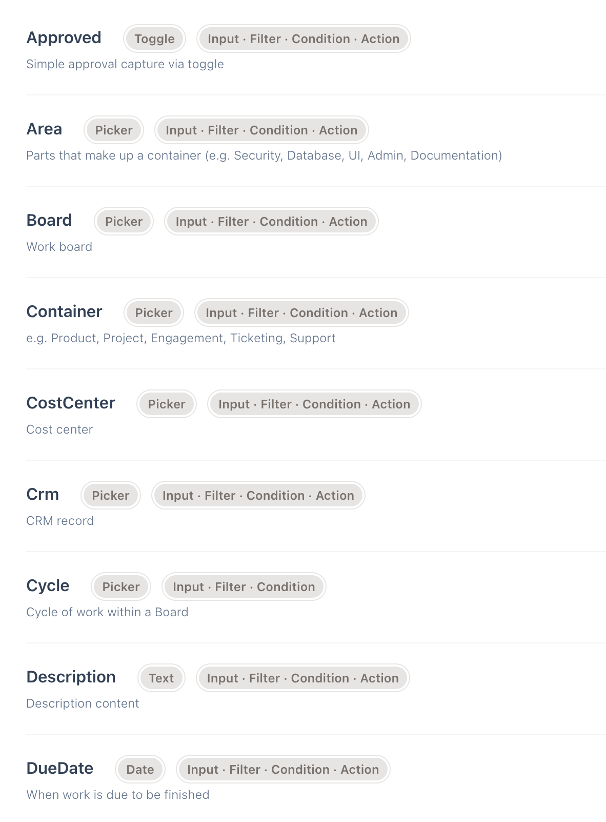
Task: Select the CostCenter field title
Action: (x=71, y=403)
